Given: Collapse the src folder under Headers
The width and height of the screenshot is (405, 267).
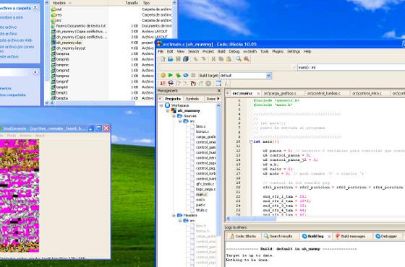Looking at the screenshot, I should coord(180,221).
